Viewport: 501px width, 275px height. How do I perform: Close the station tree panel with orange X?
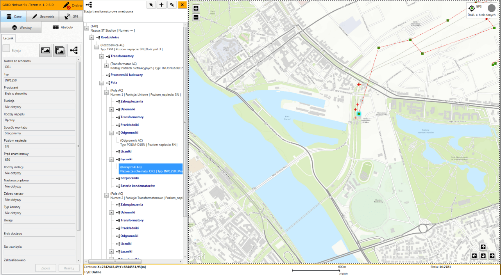click(182, 5)
